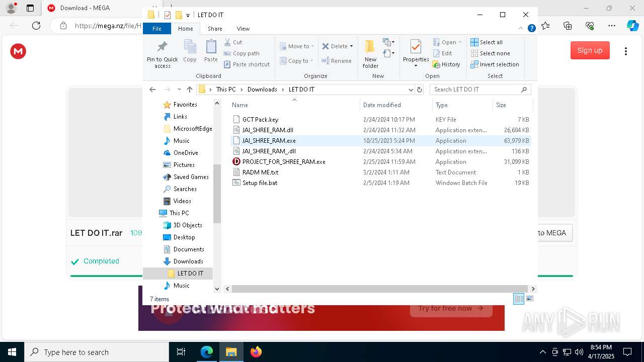Refresh the LET DO IT folder
The image size is (644, 362).
pyautogui.click(x=420, y=89)
